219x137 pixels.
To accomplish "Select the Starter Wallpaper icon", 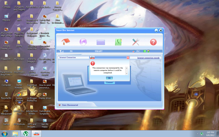I will tap(19, 84).
